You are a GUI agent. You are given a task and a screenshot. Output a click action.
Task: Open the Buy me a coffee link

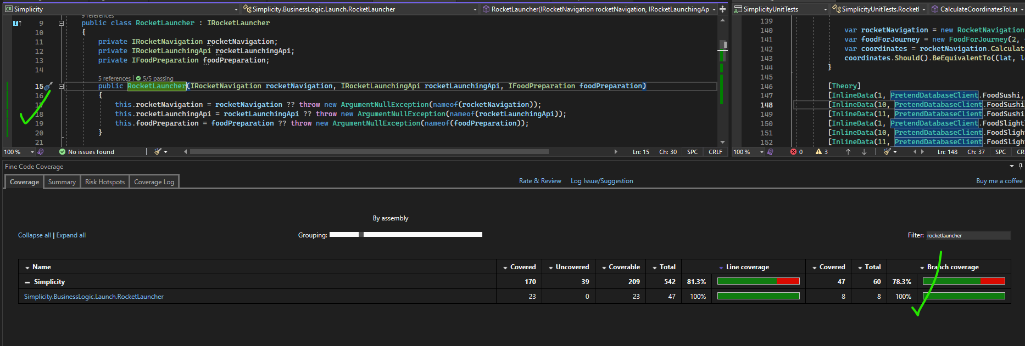(999, 181)
